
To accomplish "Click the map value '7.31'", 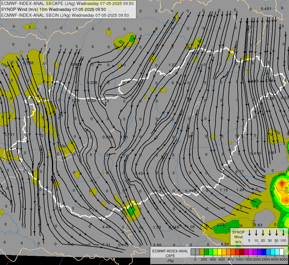I will tap(106, 245).
